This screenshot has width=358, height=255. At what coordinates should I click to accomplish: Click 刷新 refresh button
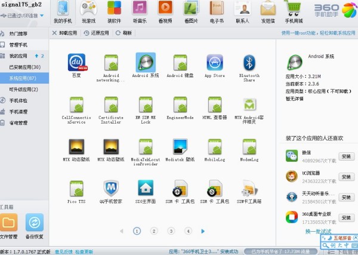(x=124, y=33)
